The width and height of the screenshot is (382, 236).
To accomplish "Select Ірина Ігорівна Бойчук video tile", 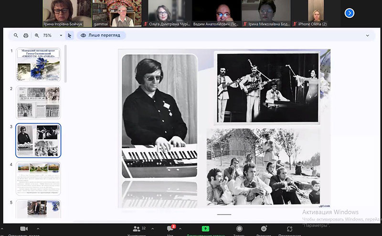I will click(67, 13).
